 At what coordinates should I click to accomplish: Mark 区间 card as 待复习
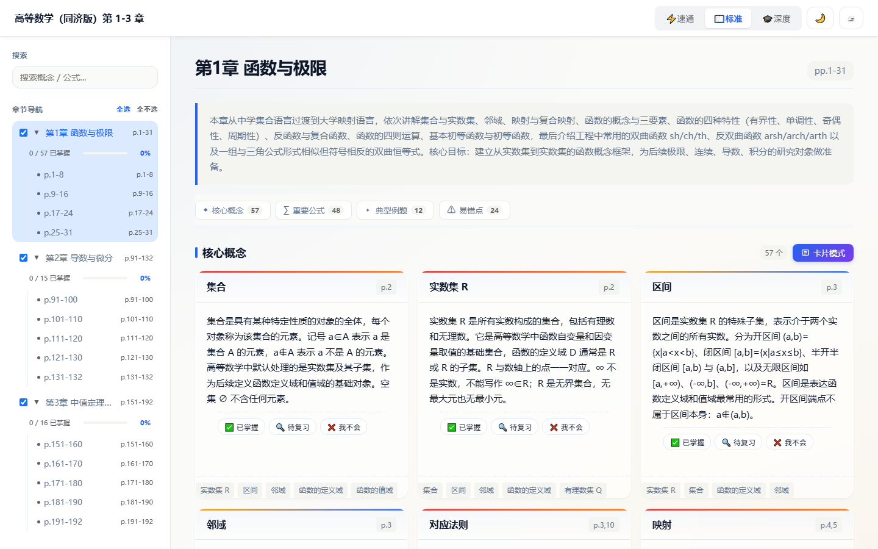pyautogui.click(x=738, y=442)
